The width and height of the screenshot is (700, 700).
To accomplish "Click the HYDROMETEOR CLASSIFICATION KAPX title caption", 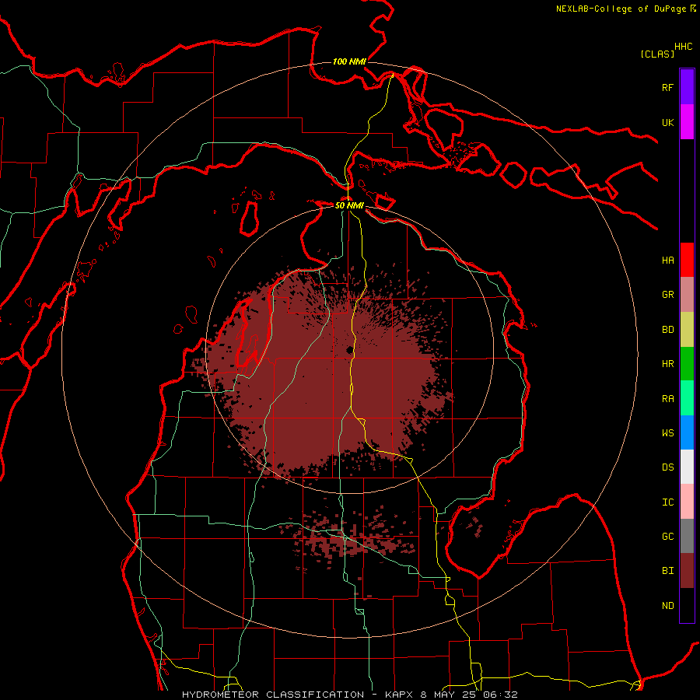I will pyautogui.click(x=349, y=695).
